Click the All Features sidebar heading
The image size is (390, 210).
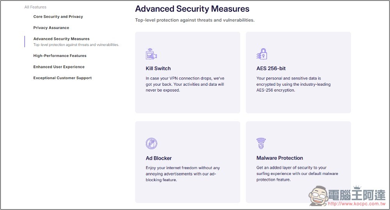(35, 7)
